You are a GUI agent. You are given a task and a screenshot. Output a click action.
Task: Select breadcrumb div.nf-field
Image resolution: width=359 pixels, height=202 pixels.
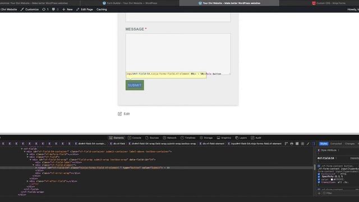[x=117, y=144]
